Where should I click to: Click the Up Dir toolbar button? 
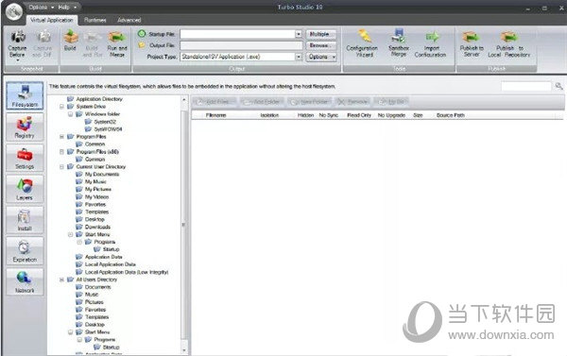pos(391,102)
